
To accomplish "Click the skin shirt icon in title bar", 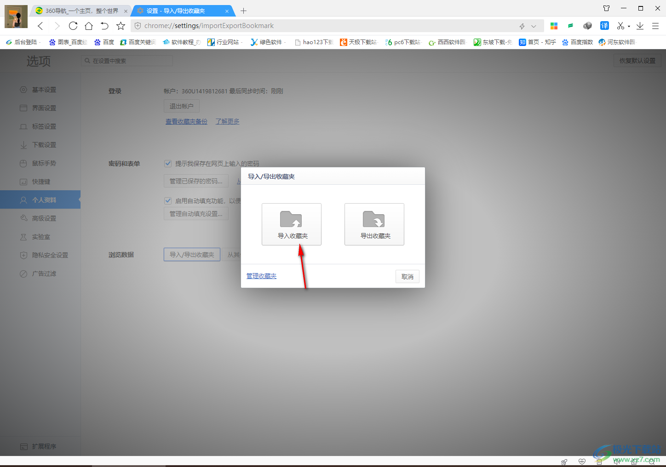I will coord(606,8).
